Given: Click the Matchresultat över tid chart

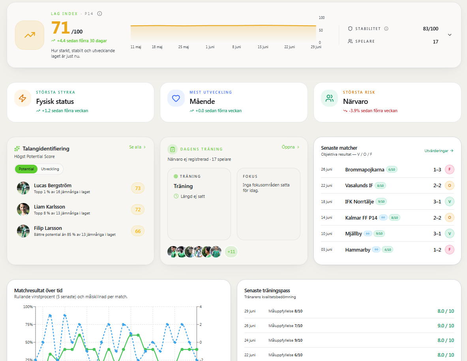Looking at the screenshot, I should [x=116, y=333].
